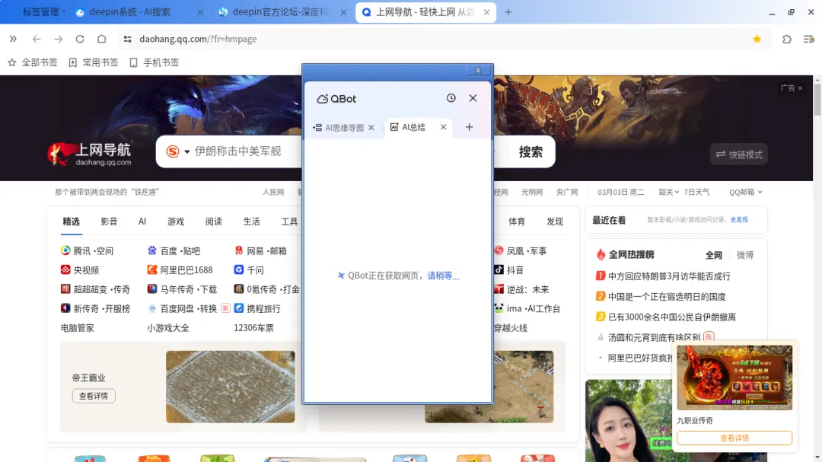
Task: Go back with the back arrow
Action: click(x=37, y=39)
